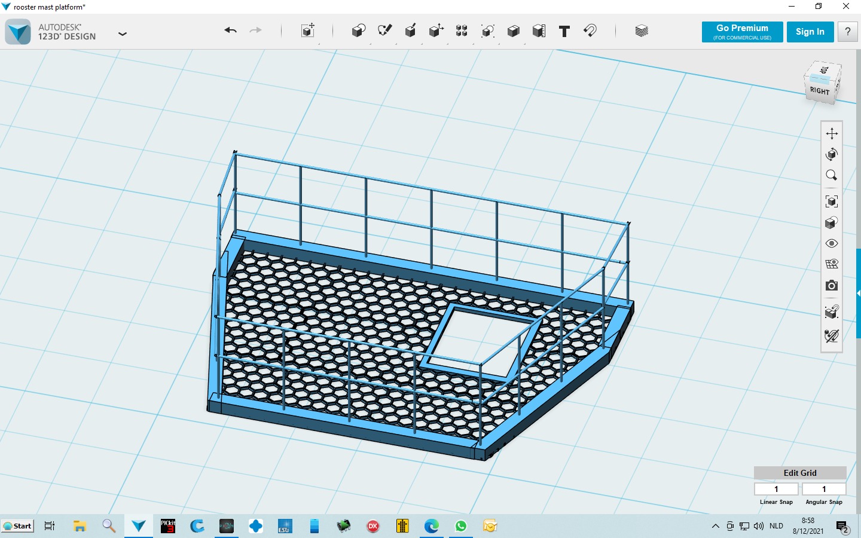Show hidden system tray icons
Screen dimensions: 861x538
tap(716, 526)
